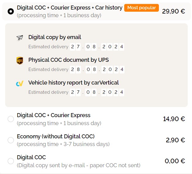Click the Economy (without Digital COC) label
Viewport: 192px width, 174px height.
[x=56, y=136]
